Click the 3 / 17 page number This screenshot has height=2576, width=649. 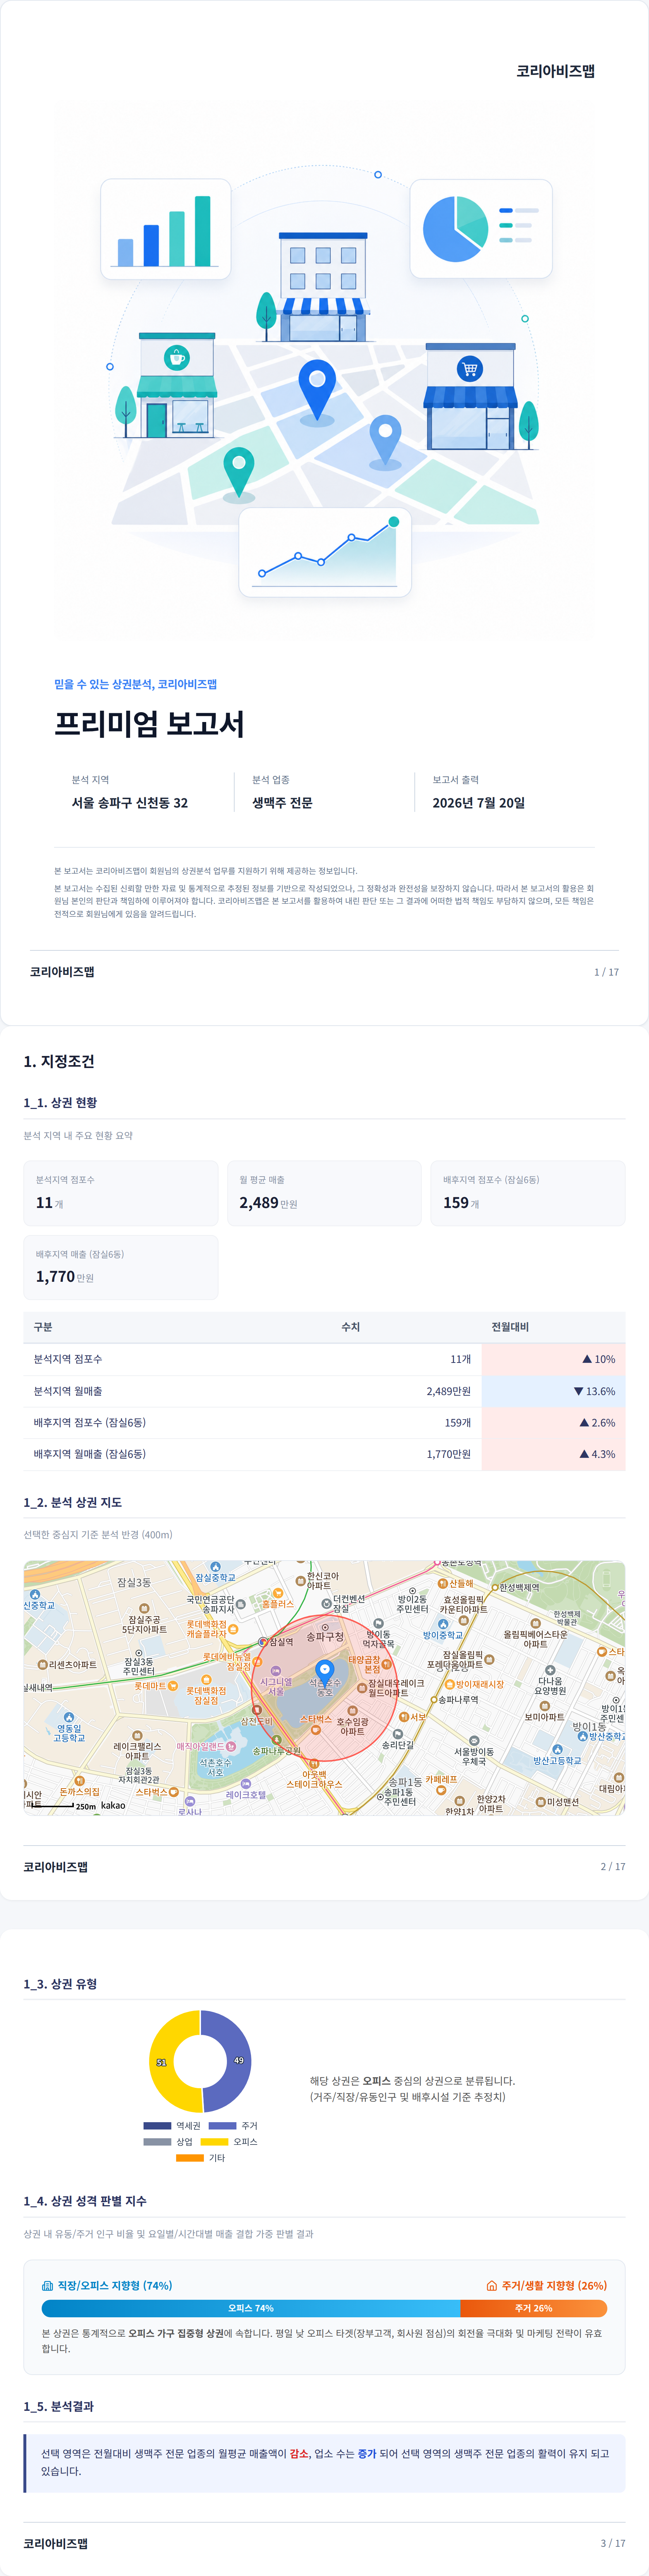[613, 2543]
